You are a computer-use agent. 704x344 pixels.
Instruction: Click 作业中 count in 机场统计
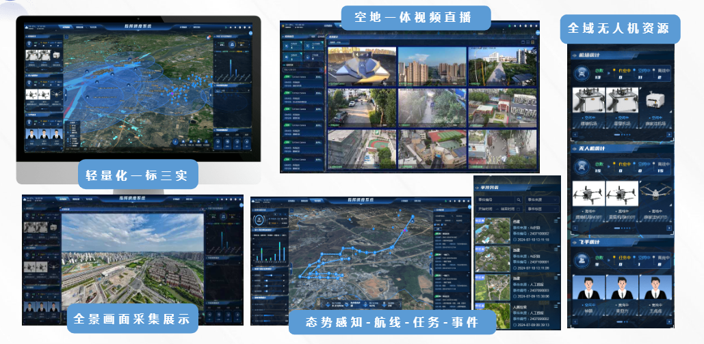(622, 77)
